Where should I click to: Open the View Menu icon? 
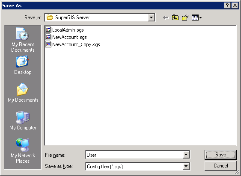pos(196,18)
